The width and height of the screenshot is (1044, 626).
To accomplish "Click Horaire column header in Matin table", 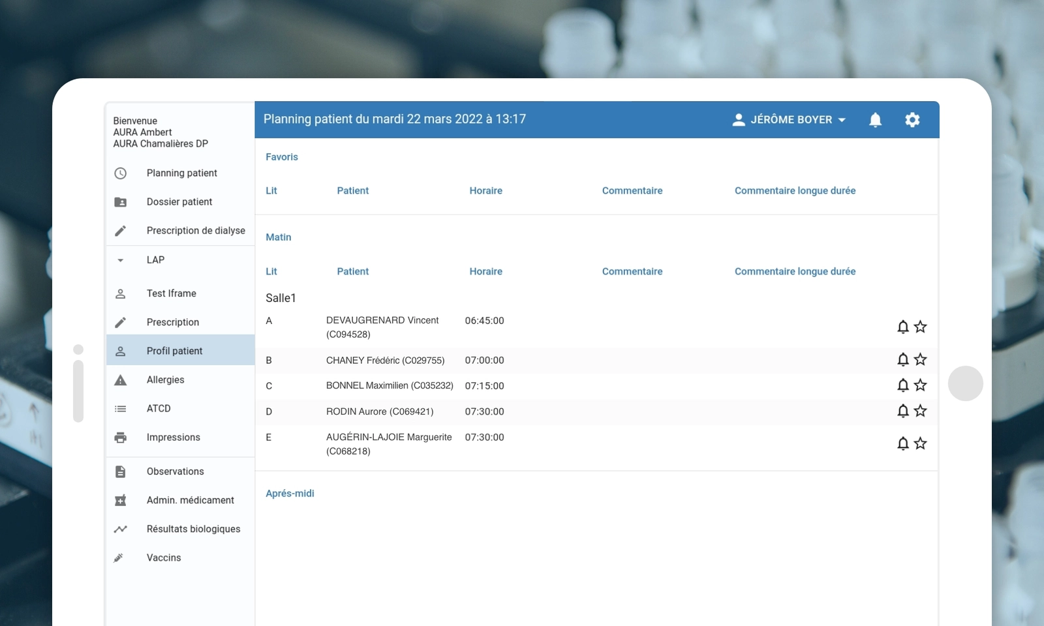I will pos(486,272).
